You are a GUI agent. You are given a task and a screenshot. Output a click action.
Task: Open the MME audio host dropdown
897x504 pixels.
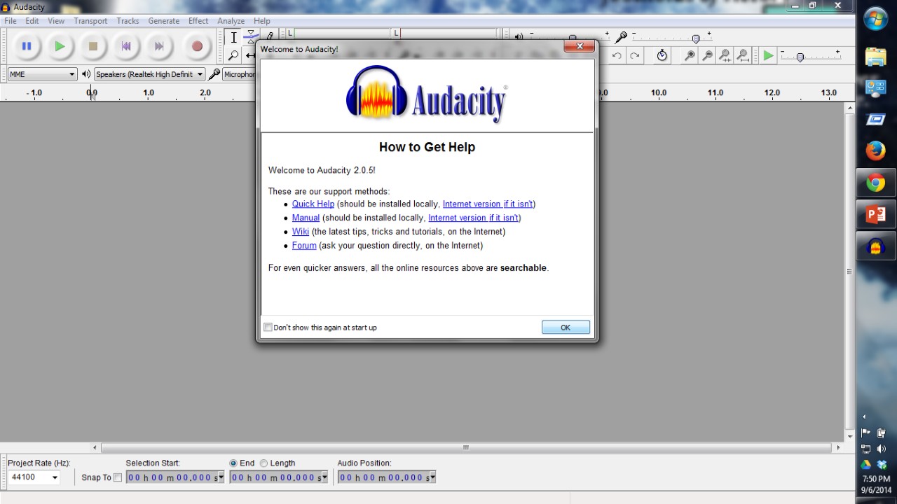tap(42, 74)
